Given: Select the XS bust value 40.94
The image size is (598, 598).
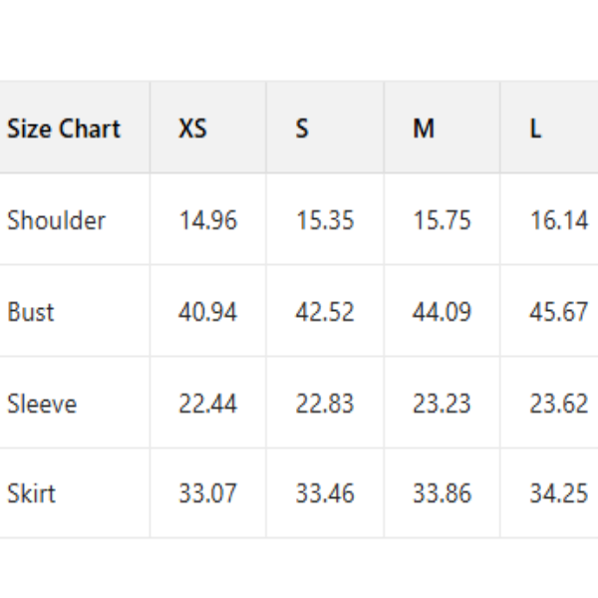Looking at the screenshot, I should [x=208, y=312].
